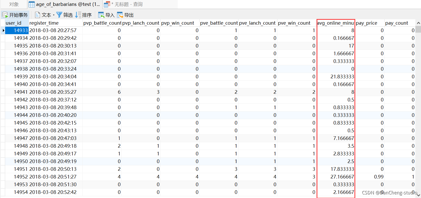Click the scrollbar down arrow at bottom right
Image resolution: width=421 pixels, height=198 pixels.
point(418,195)
